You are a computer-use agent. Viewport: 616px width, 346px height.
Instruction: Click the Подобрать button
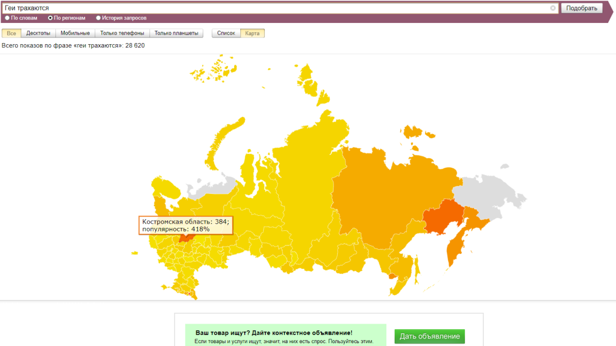tap(582, 8)
